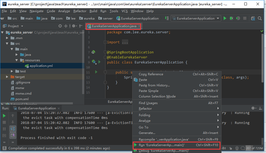Hide the Project tool window
This screenshot has height=153, width=266.
81,26
